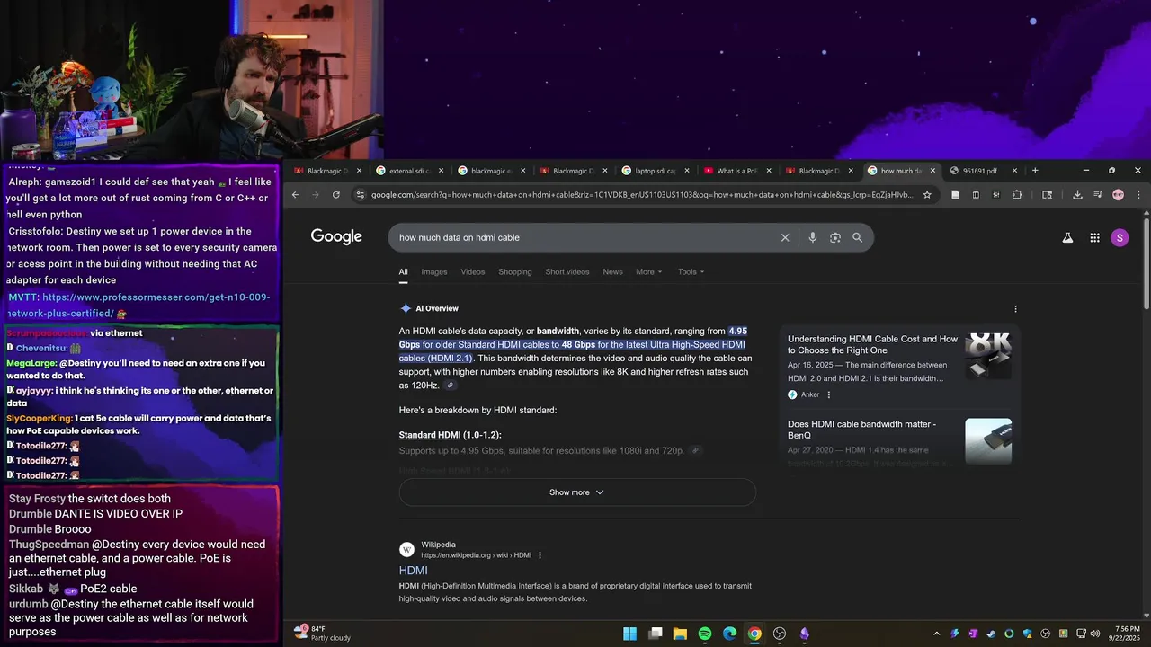Image resolution: width=1151 pixels, height=647 pixels.
Task: Open Microsoft Edge from the taskbar
Action: pyautogui.click(x=730, y=634)
